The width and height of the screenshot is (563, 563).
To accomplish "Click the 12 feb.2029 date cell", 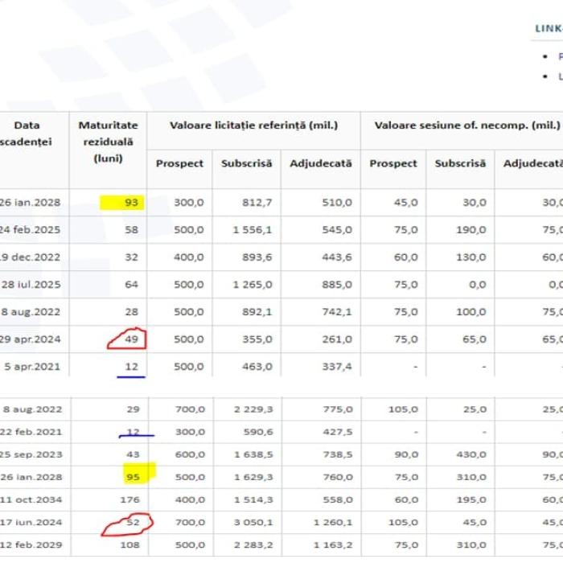I will tap(31, 545).
